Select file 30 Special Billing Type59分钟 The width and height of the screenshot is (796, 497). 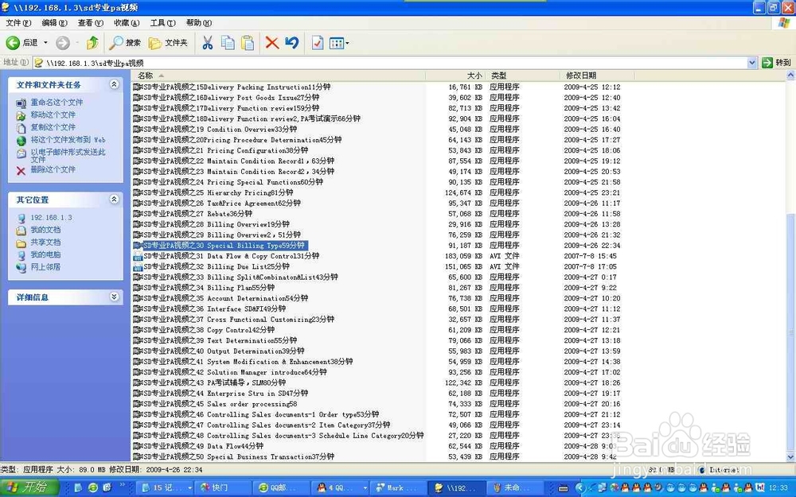[220, 246]
